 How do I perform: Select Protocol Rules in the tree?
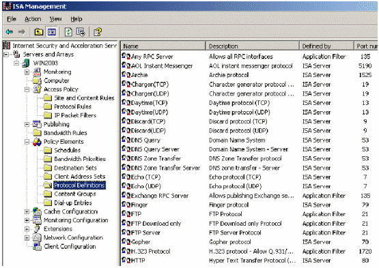click(x=73, y=106)
